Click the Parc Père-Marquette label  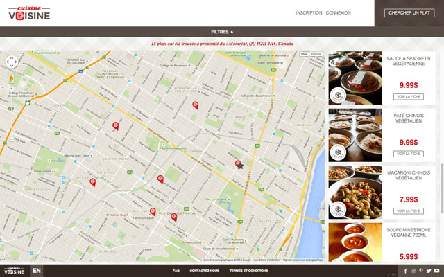(x=173, y=148)
